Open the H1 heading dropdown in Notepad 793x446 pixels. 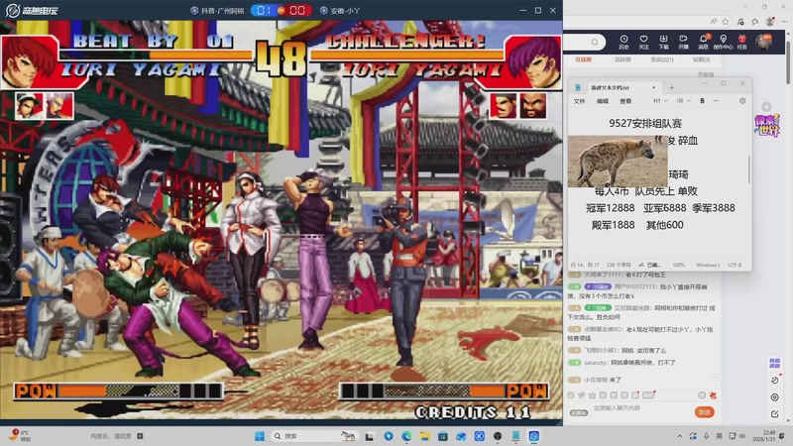660,101
